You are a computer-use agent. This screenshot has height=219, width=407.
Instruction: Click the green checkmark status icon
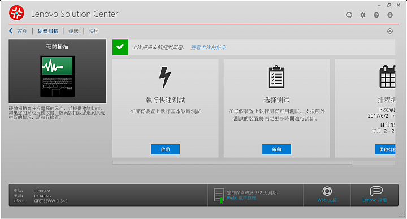120,47
